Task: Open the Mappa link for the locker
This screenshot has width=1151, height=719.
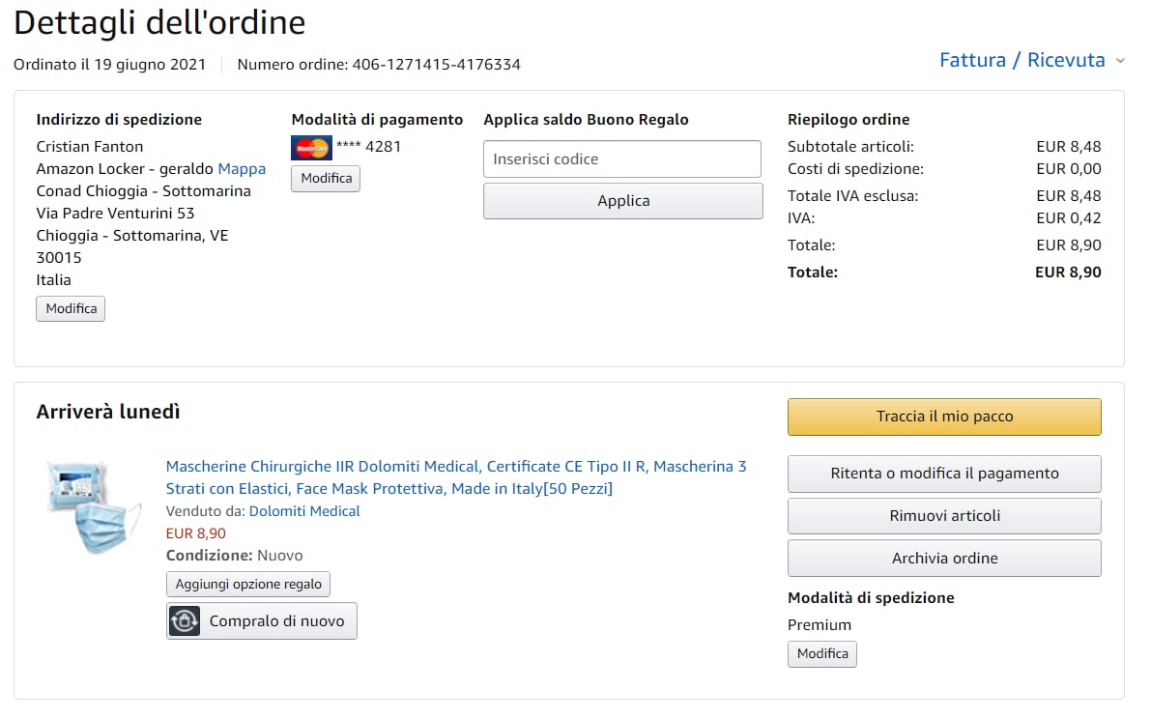Action: pyautogui.click(x=242, y=169)
